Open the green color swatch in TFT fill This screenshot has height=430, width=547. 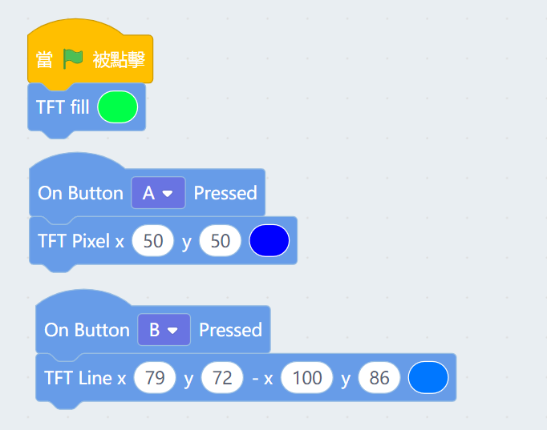117,107
